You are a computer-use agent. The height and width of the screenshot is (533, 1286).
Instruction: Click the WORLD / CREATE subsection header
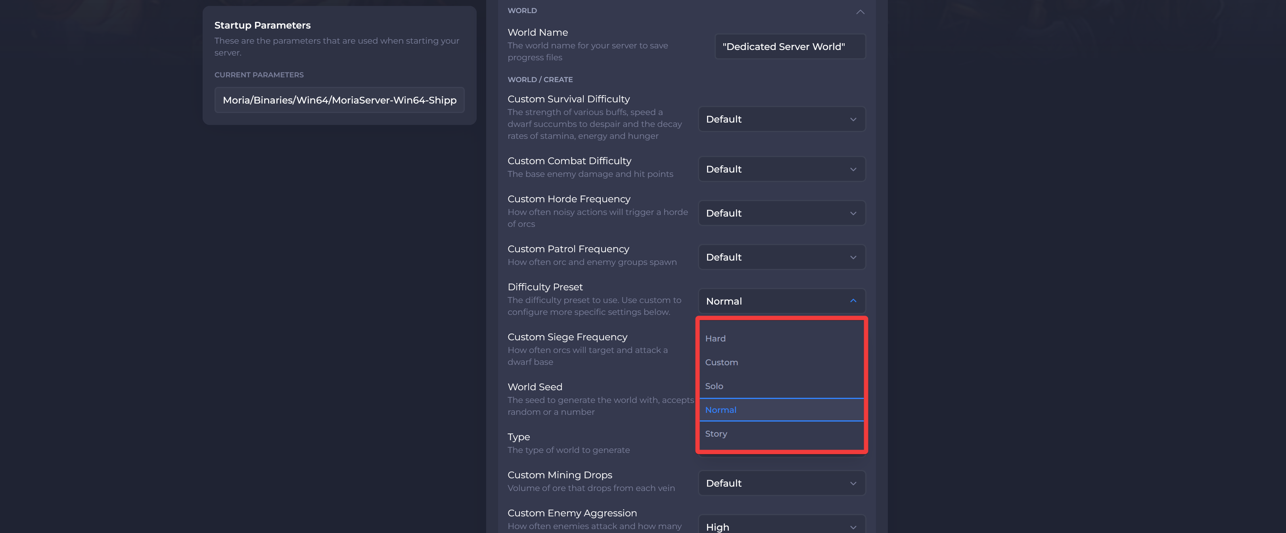(x=540, y=79)
